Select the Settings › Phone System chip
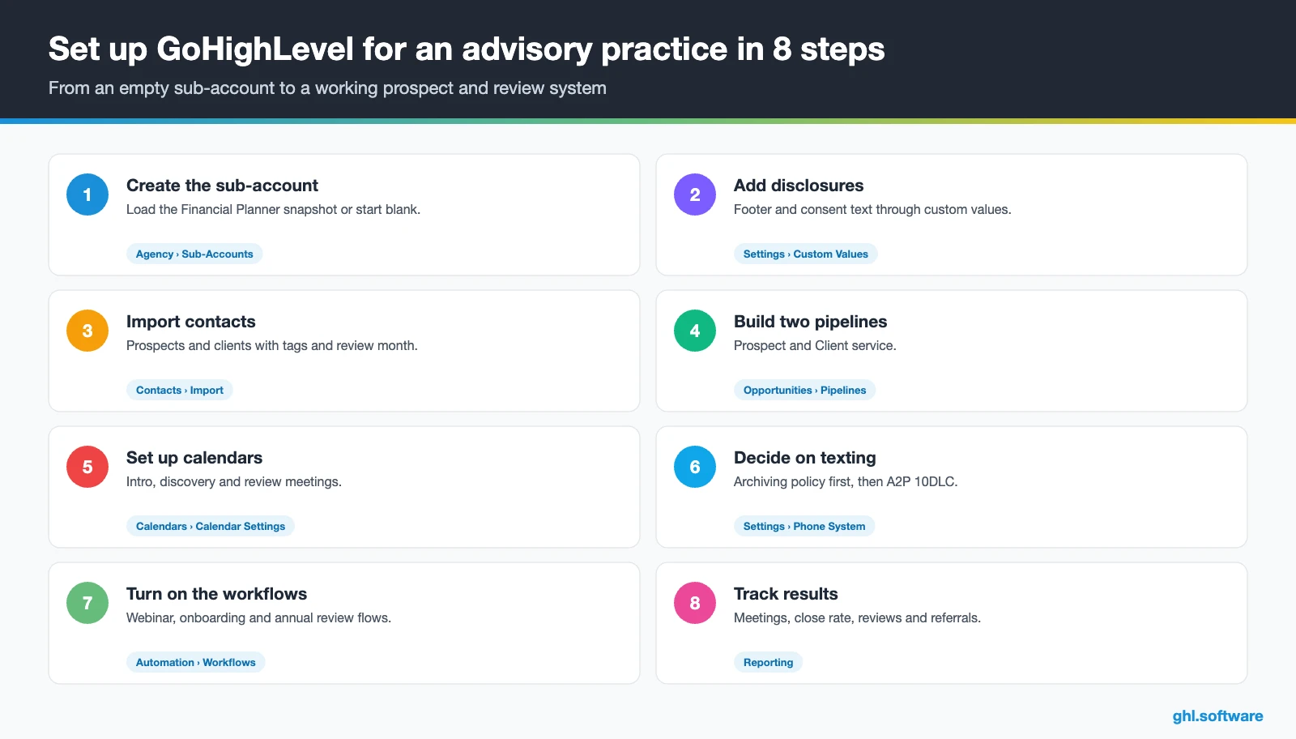The height and width of the screenshot is (739, 1296). pos(804,526)
